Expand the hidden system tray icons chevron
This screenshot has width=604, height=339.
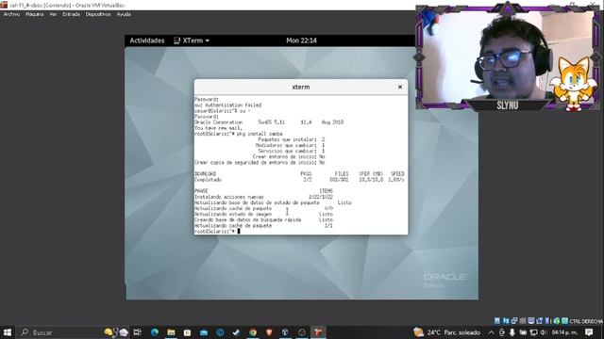click(x=491, y=332)
